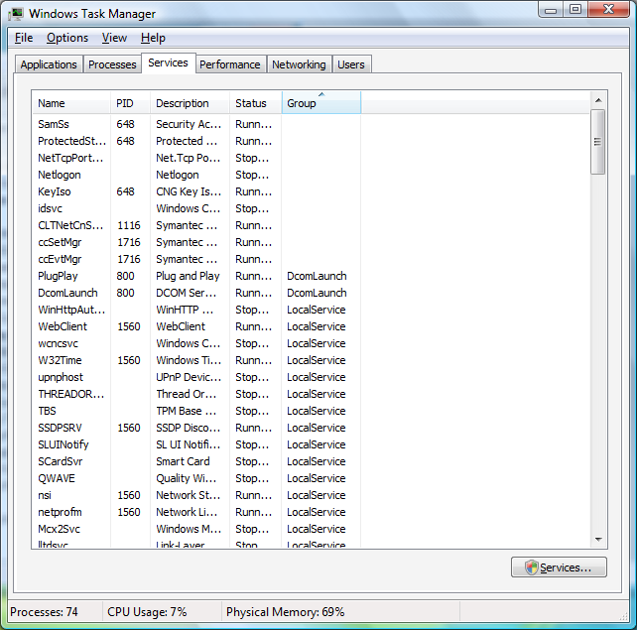
Task: Select the nsi service row
Action: [x=196, y=495]
